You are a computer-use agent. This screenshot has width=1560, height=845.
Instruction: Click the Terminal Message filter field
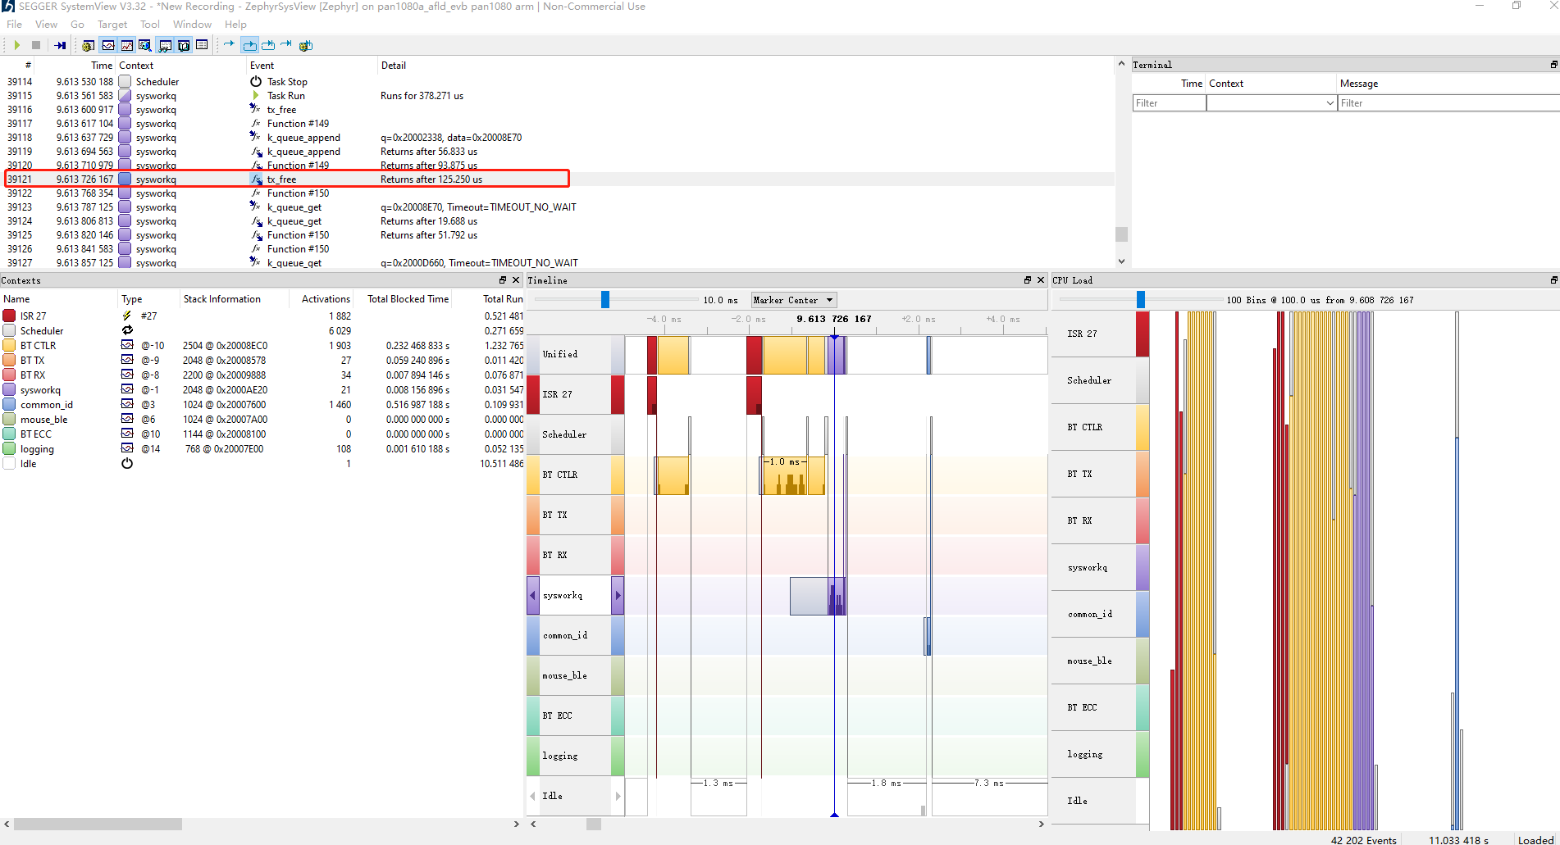1448,103
